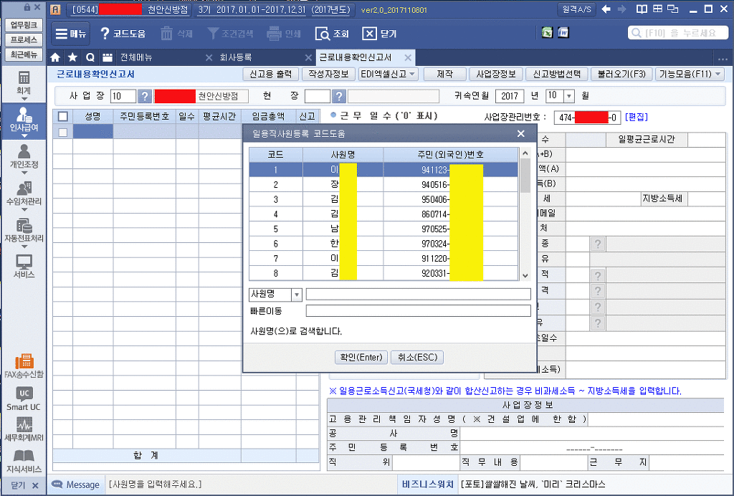734x496 pixels.
Task: Click the 업무링크 button
Action: coord(24,25)
